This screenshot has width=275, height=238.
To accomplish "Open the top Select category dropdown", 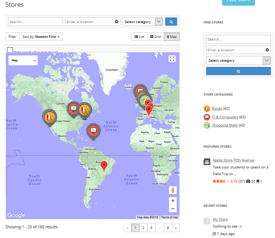I will point(143,22).
